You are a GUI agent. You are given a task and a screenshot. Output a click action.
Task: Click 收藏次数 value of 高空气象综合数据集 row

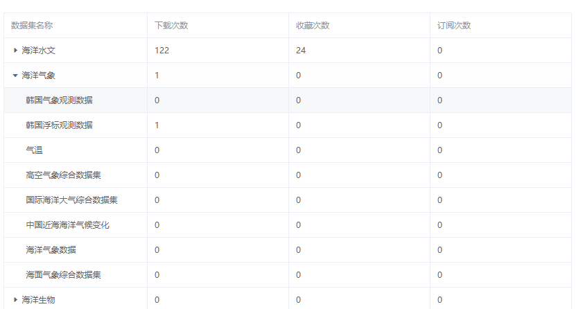[x=298, y=175]
